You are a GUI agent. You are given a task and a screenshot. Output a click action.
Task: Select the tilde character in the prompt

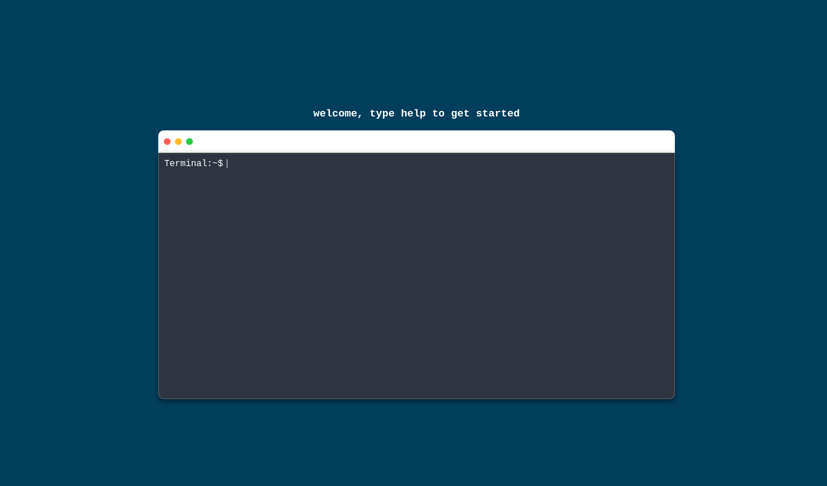pyautogui.click(x=215, y=163)
